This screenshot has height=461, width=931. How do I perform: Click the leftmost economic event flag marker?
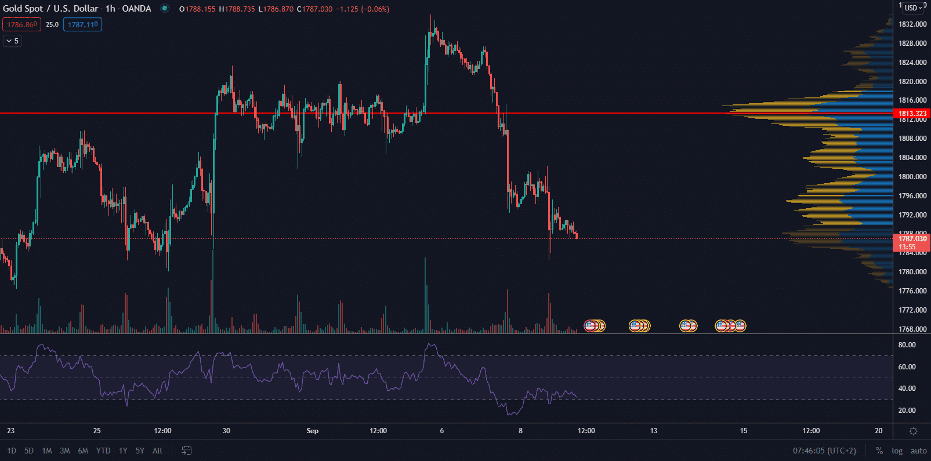(591, 326)
